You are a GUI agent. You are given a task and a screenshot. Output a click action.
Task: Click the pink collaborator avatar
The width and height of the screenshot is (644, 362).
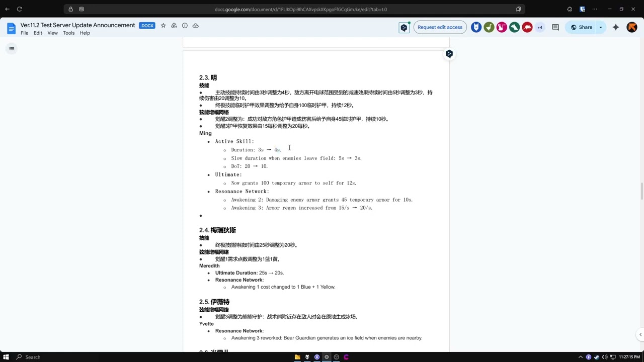pos(502,27)
